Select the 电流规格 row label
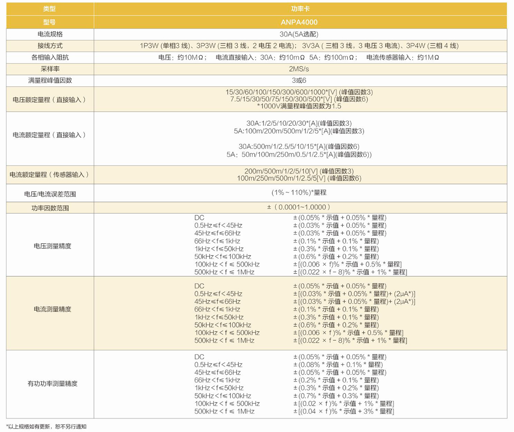 click(x=50, y=34)
